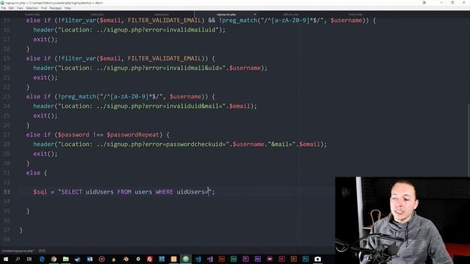Launch Blender from the taskbar
Viewport: 470px width, 264px height.
pos(126,259)
